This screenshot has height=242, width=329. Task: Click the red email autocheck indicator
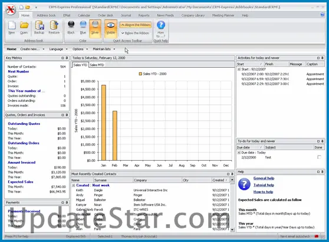tap(317, 236)
